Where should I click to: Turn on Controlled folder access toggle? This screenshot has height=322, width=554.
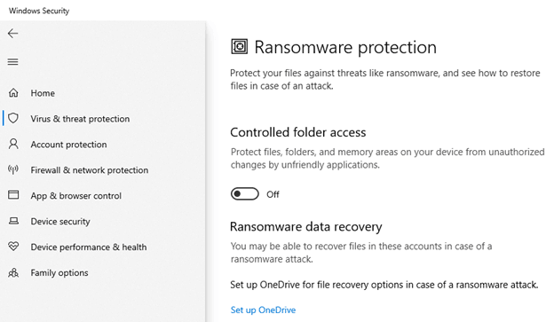[244, 194]
